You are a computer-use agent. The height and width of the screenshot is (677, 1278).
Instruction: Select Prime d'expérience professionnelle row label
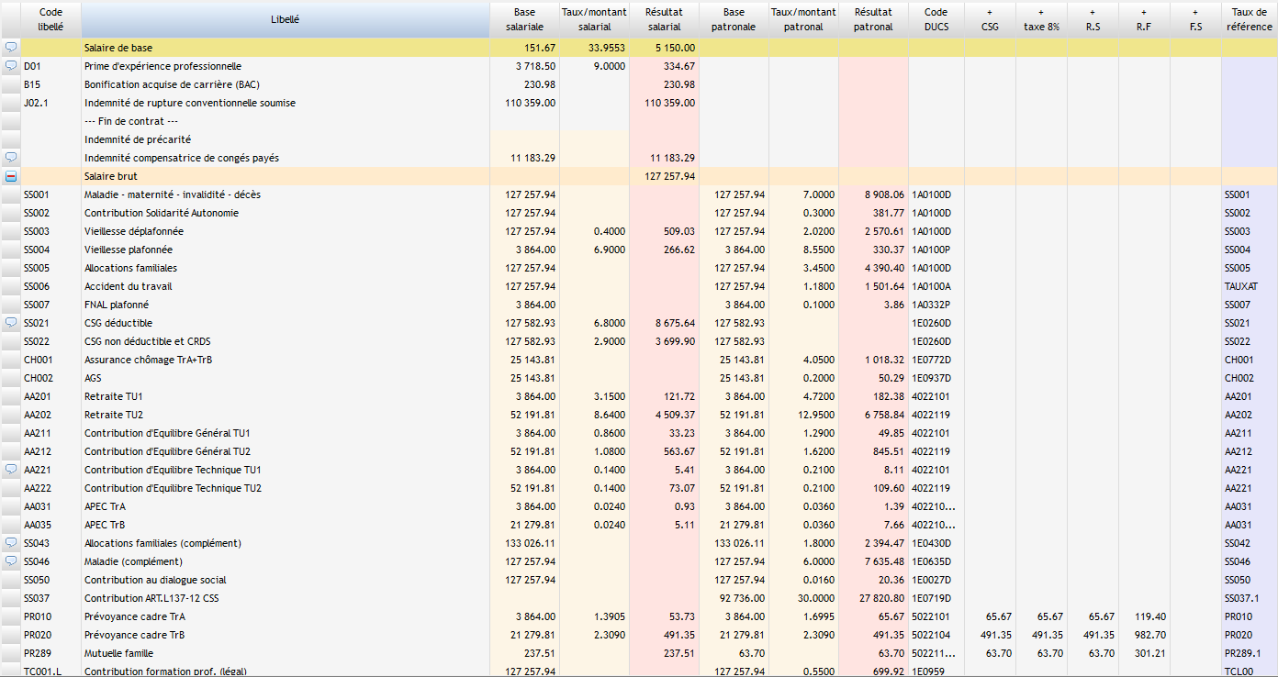[x=163, y=66]
